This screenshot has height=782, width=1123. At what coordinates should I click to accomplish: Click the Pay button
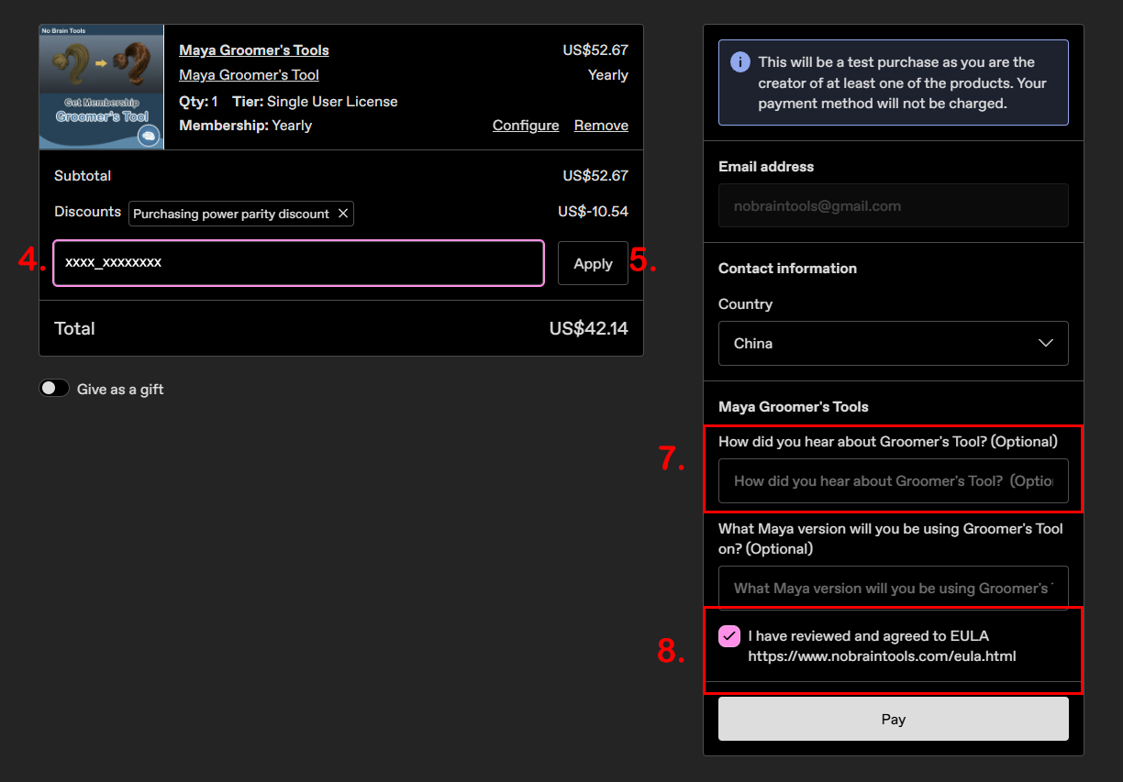(893, 719)
